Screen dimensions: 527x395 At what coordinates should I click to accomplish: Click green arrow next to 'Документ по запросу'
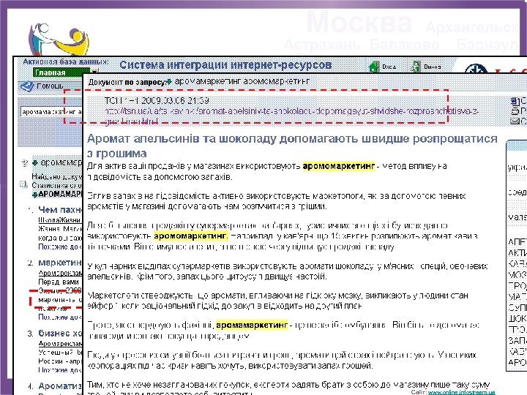pyautogui.click(x=169, y=82)
